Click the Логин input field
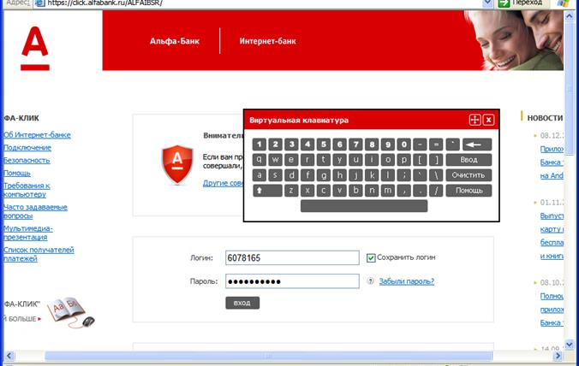Screen dimensions: 579x366 pos(292,257)
